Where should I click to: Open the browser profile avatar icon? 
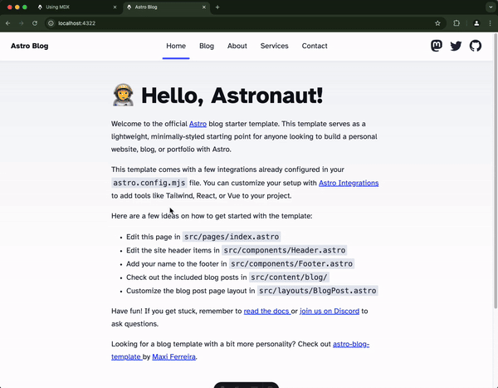(476, 23)
